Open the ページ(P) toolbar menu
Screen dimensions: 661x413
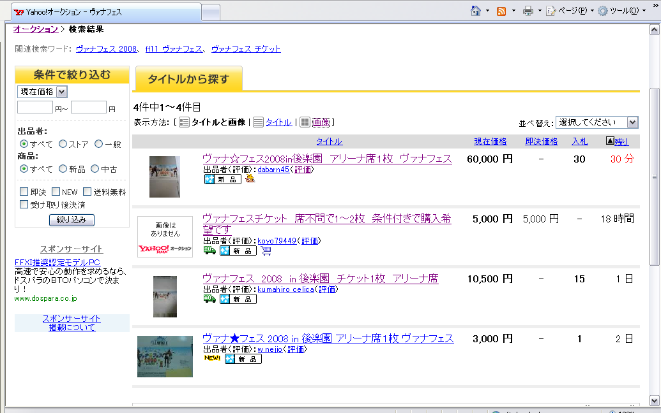(569, 11)
